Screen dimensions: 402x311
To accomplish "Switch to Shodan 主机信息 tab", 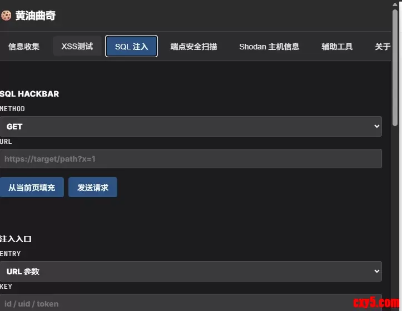I will click(x=269, y=47).
